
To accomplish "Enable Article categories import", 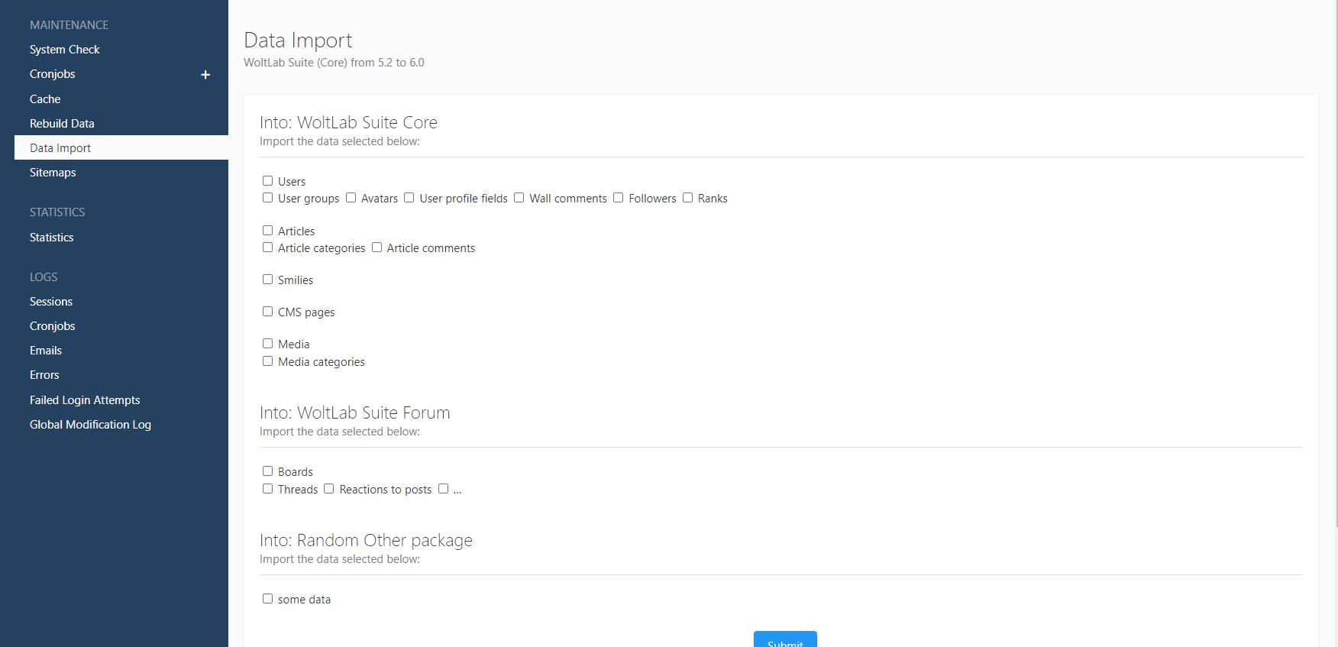I will coord(267,247).
